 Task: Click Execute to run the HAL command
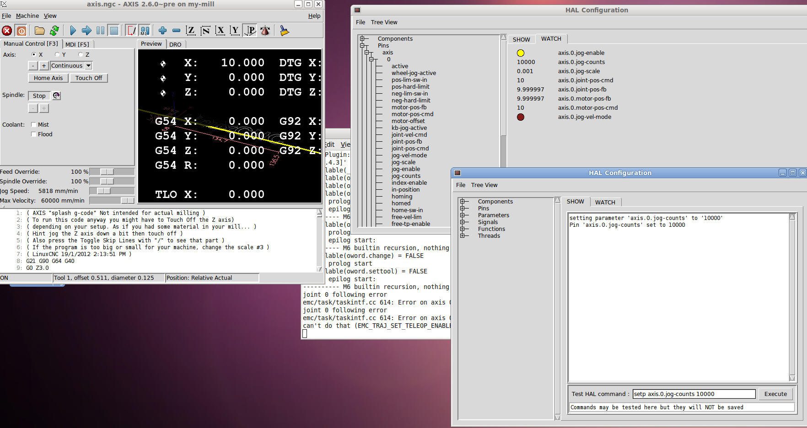[775, 394]
